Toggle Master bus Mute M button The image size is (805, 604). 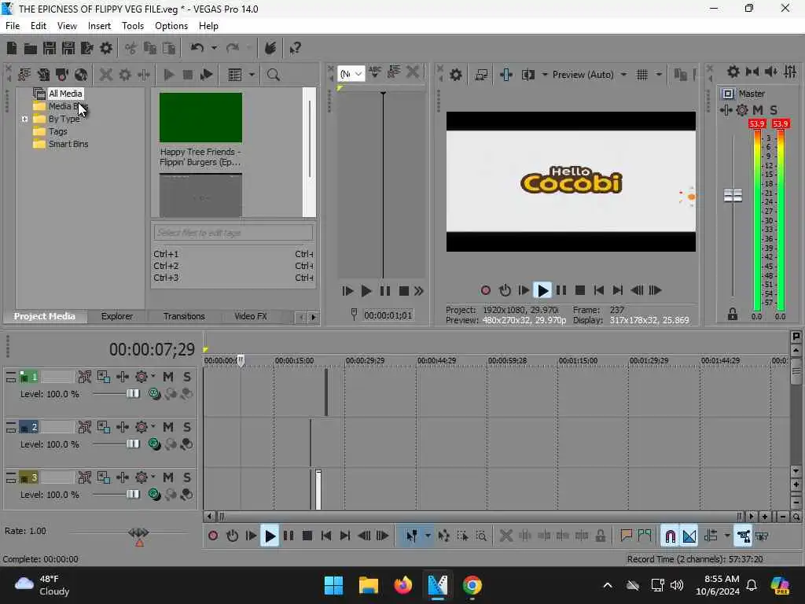click(x=758, y=110)
